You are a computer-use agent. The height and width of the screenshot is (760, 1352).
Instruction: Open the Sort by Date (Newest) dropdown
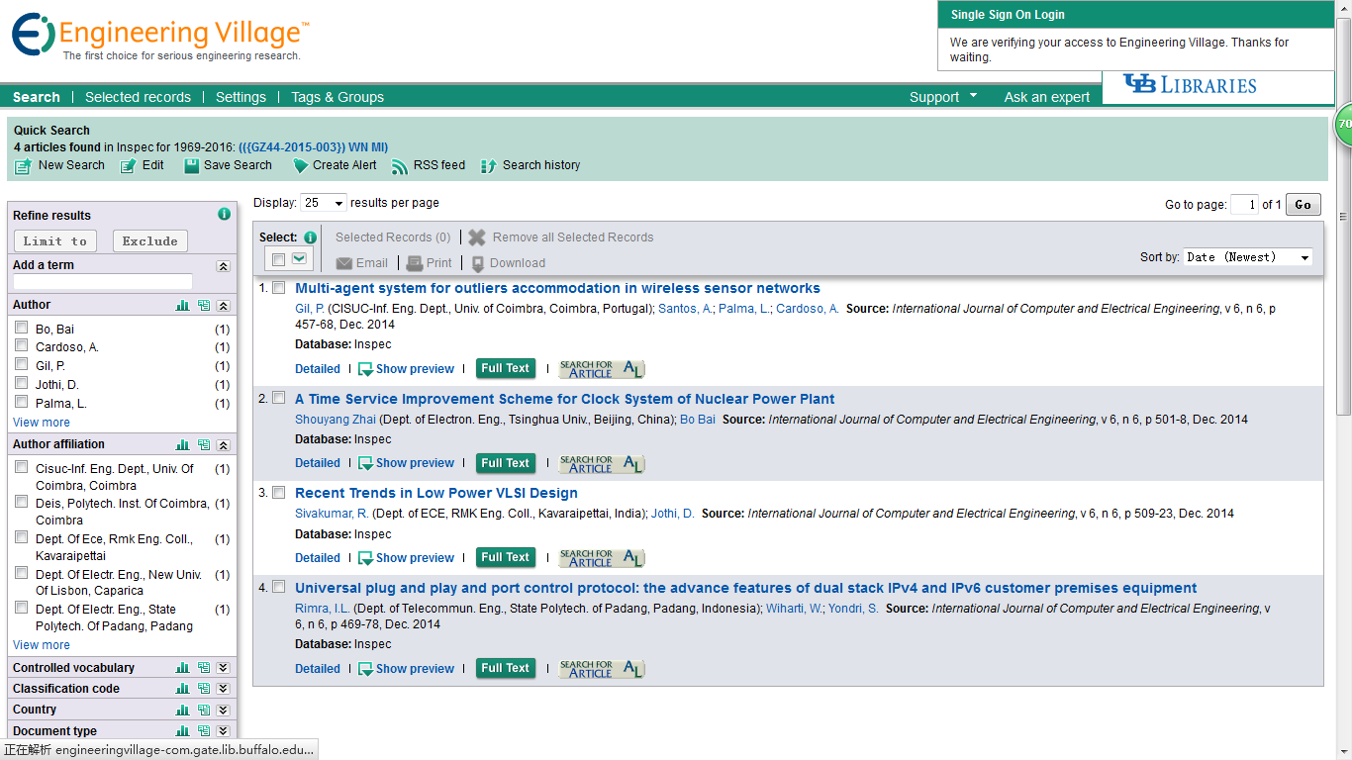pyautogui.click(x=1249, y=257)
